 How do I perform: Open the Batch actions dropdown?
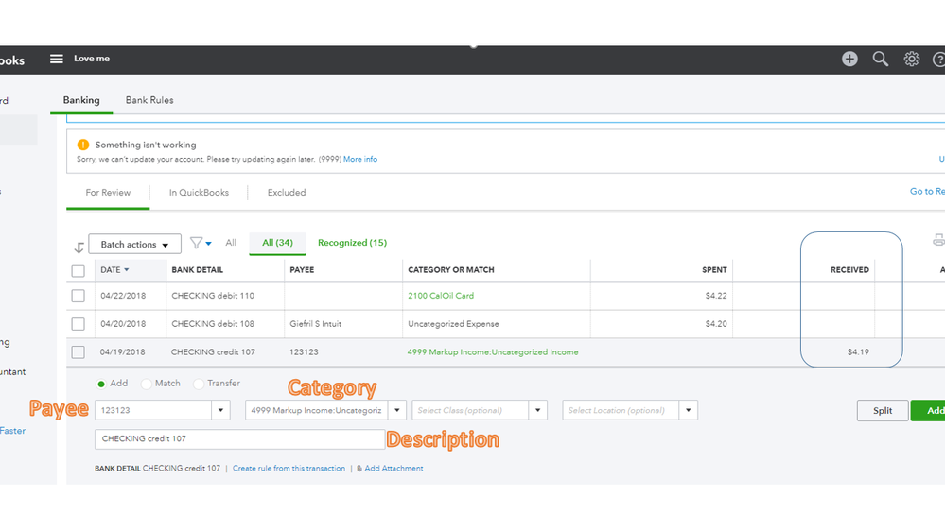[134, 244]
